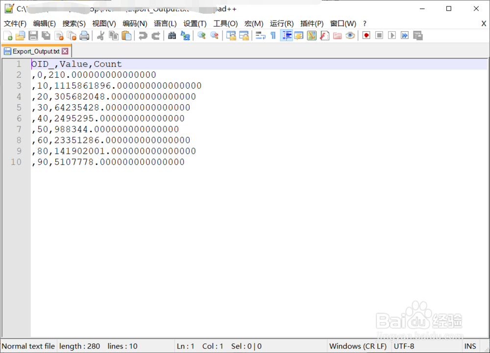490x353 pixels.
Task: Open the user-defined language dialog icon
Action: click(x=299, y=36)
